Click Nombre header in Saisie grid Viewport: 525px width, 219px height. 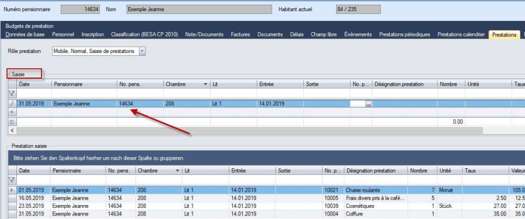pos(452,84)
